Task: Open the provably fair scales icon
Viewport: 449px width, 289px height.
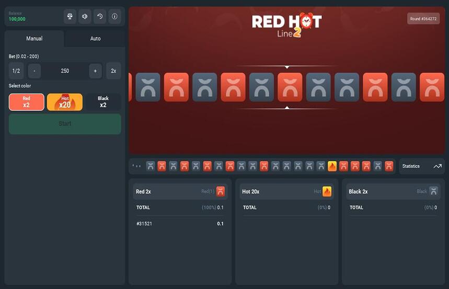Action: (70, 16)
